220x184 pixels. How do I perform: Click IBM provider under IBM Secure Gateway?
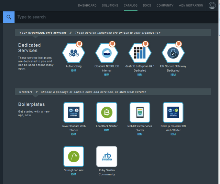(173, 75)
